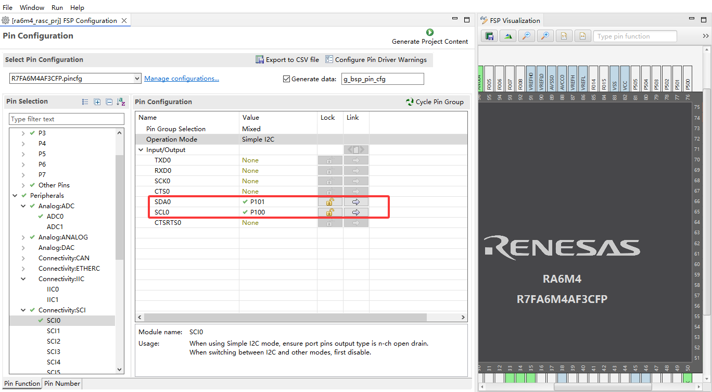Click the mirror/flip view icon in FSP Visualization

(x=508, y=36)
